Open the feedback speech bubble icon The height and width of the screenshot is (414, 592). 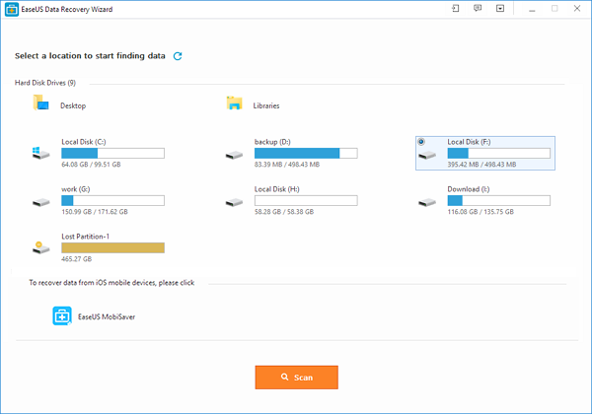478,9
